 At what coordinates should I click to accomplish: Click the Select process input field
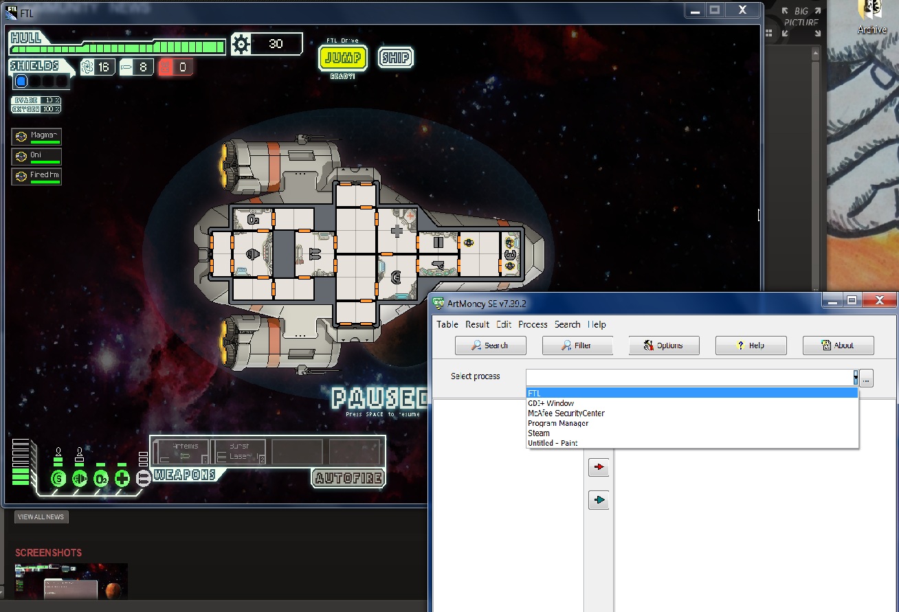(689, 377)
